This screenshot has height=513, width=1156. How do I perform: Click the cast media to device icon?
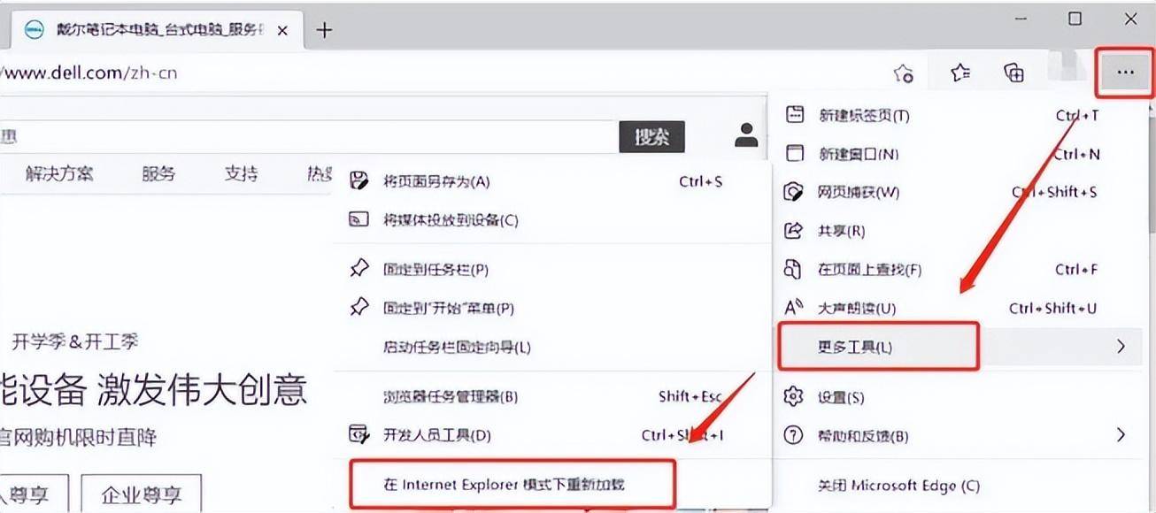click(x=358, y=219)
